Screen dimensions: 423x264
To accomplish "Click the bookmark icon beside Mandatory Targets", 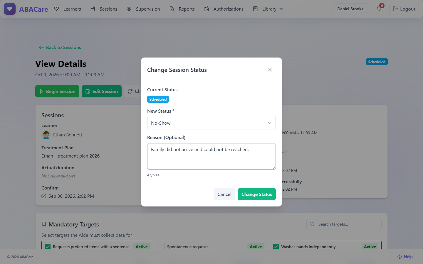I will [44, 224].
